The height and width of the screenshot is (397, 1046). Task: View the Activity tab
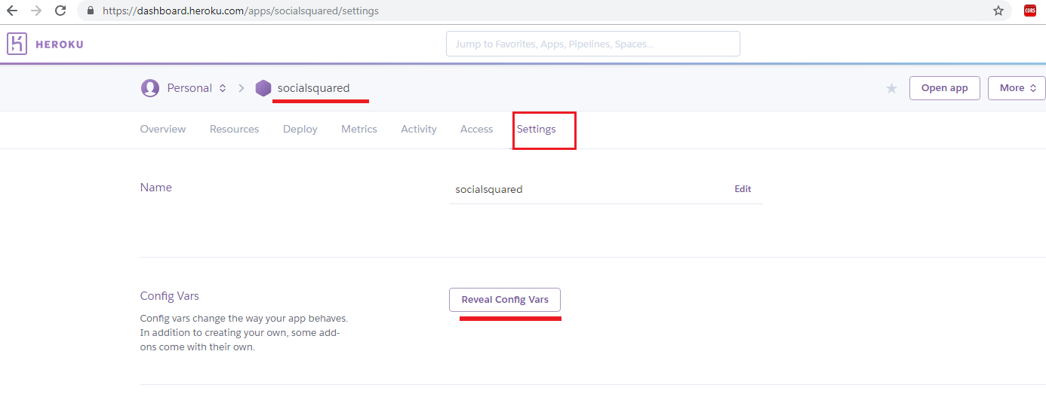[419, 130]
